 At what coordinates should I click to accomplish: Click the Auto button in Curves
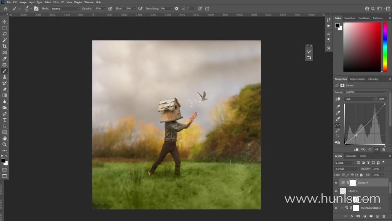coord(382,99)
